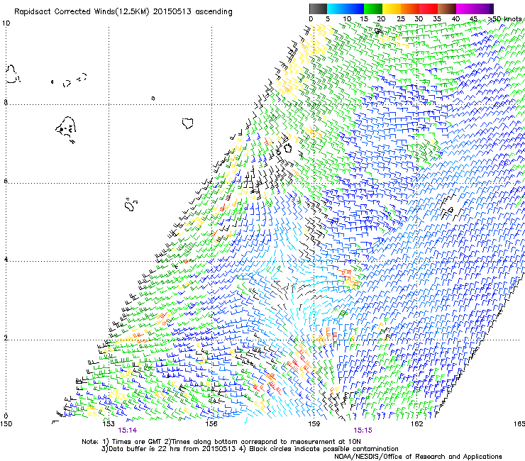Screen dimensions: 525x461
Task: Click the gray 0-5 knots color swatch
Action: coord(318,9)
